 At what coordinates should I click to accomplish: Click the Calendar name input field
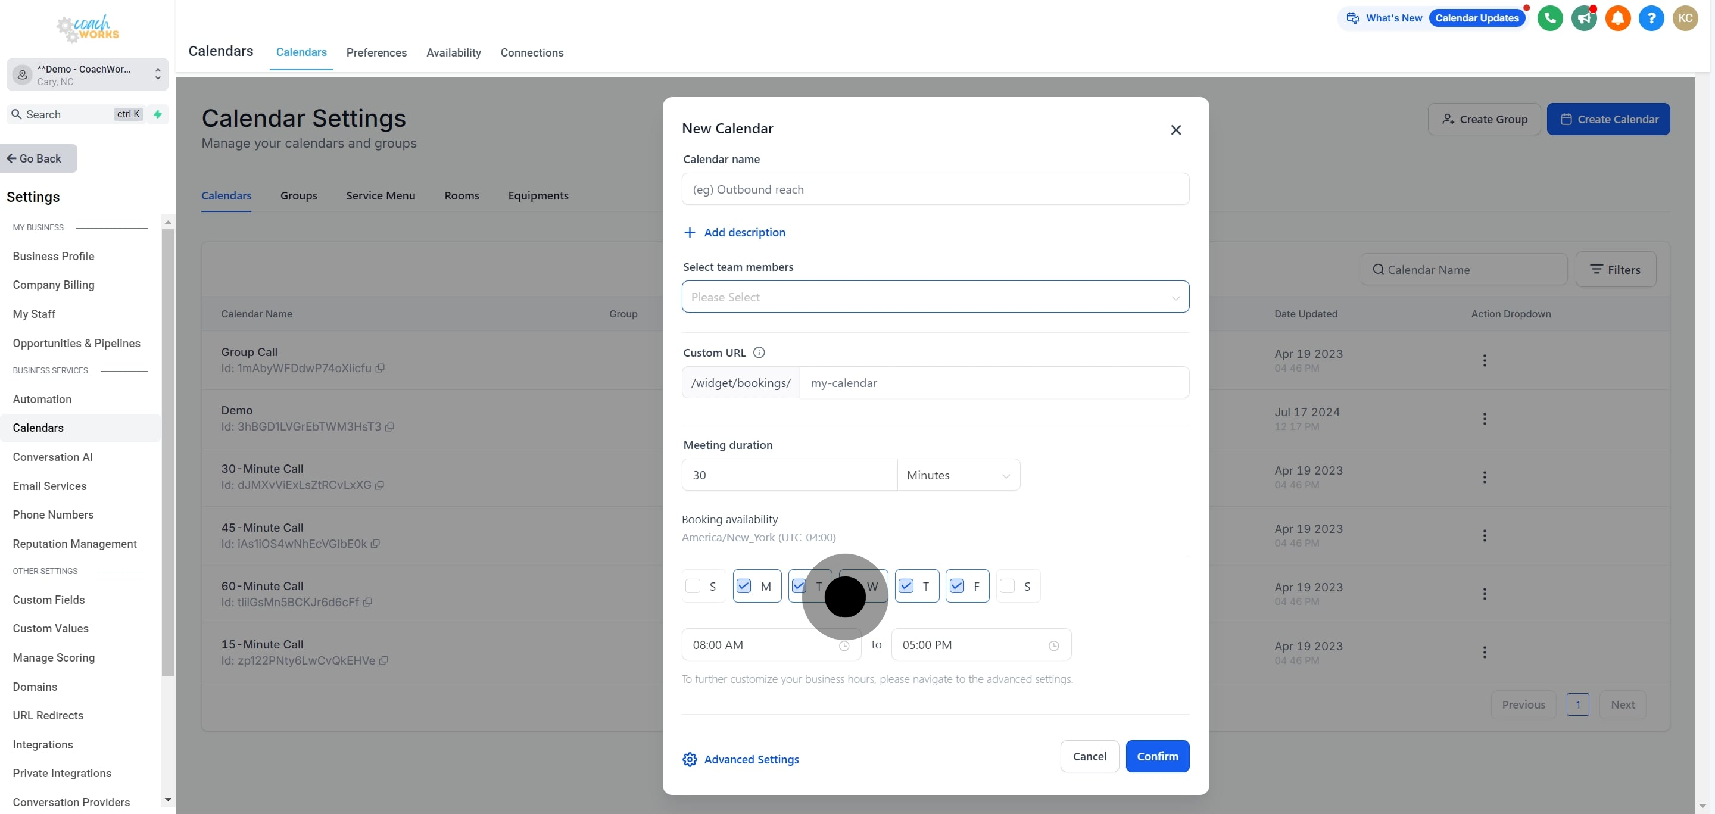coord(935,189)
